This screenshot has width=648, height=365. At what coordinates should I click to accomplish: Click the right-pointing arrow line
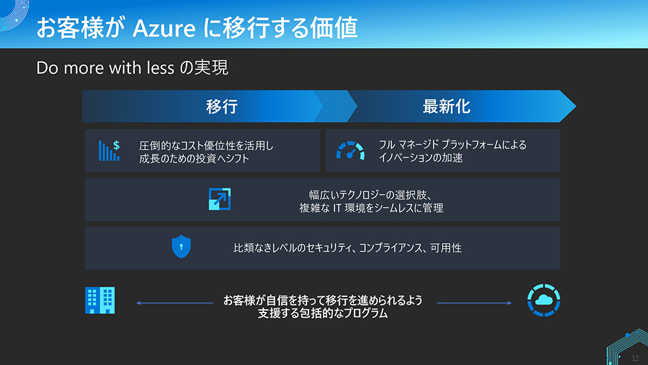coord(473,303)
